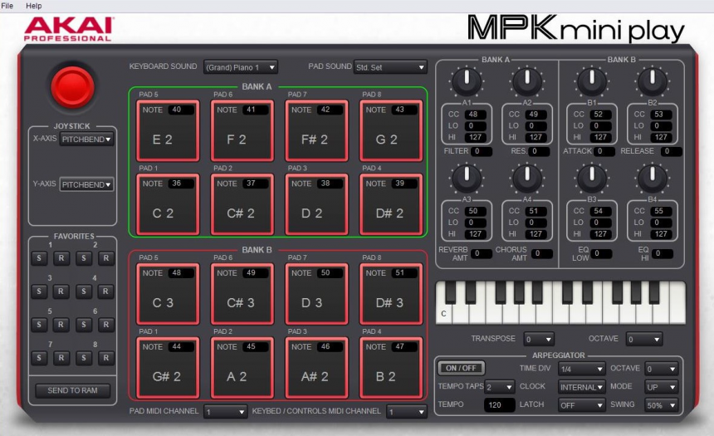Viewport: 714px width, 436px height.
Task: Open the File menu
Action: pos(7,6)
